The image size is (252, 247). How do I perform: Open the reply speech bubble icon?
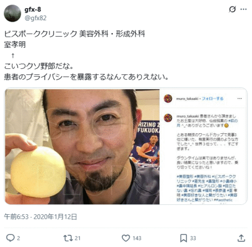11,238
